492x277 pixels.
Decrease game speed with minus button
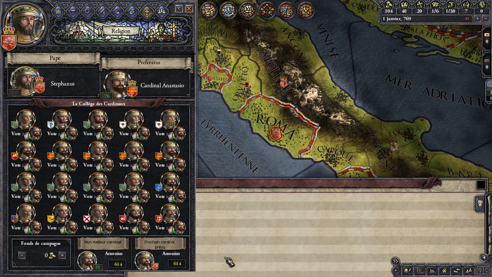485,18
